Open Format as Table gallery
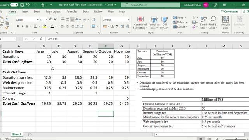This screenshot has height=140, width=249. pyautogui.click(x=154, y=23)
